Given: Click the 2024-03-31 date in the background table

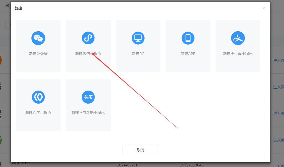Looking at the screenshot, I should (127, 165).
